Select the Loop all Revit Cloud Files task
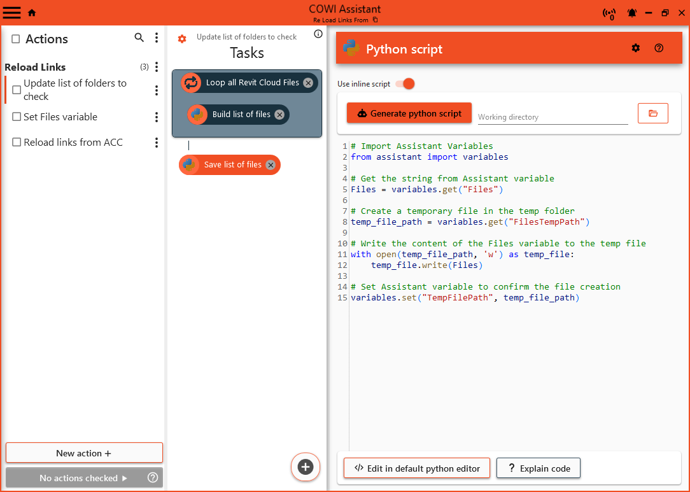 [251, 83]
